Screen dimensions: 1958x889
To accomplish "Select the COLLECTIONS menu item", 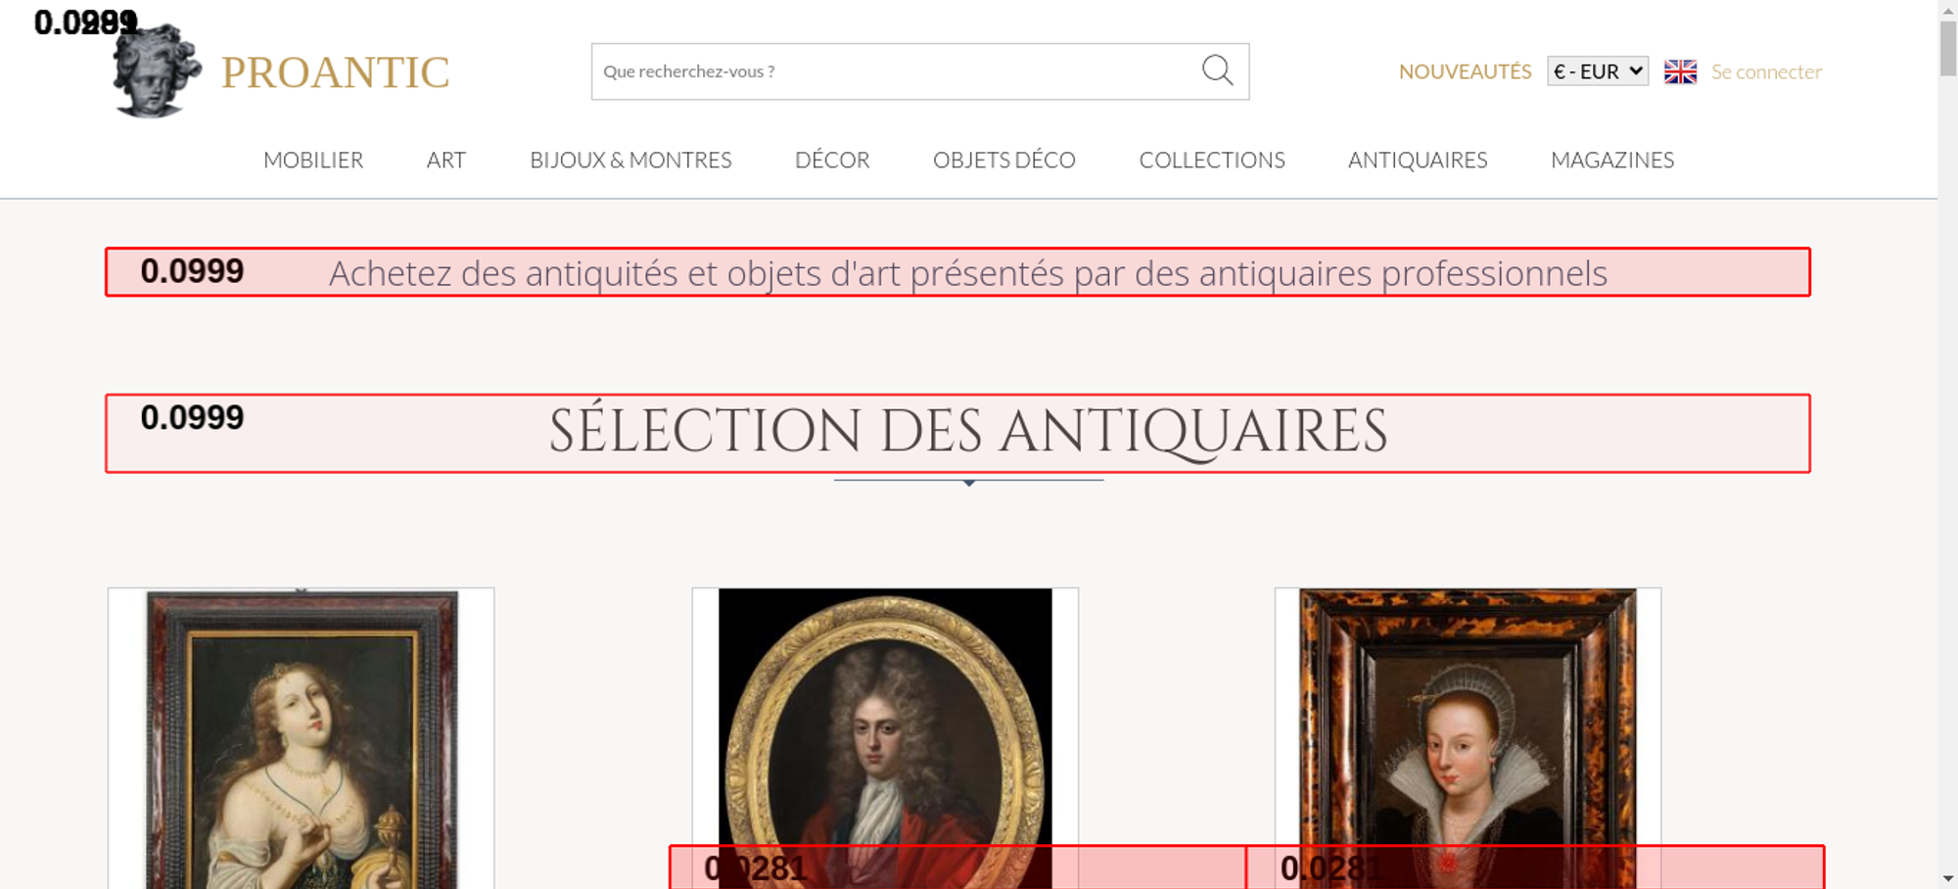I will [x=1212, y=160].
